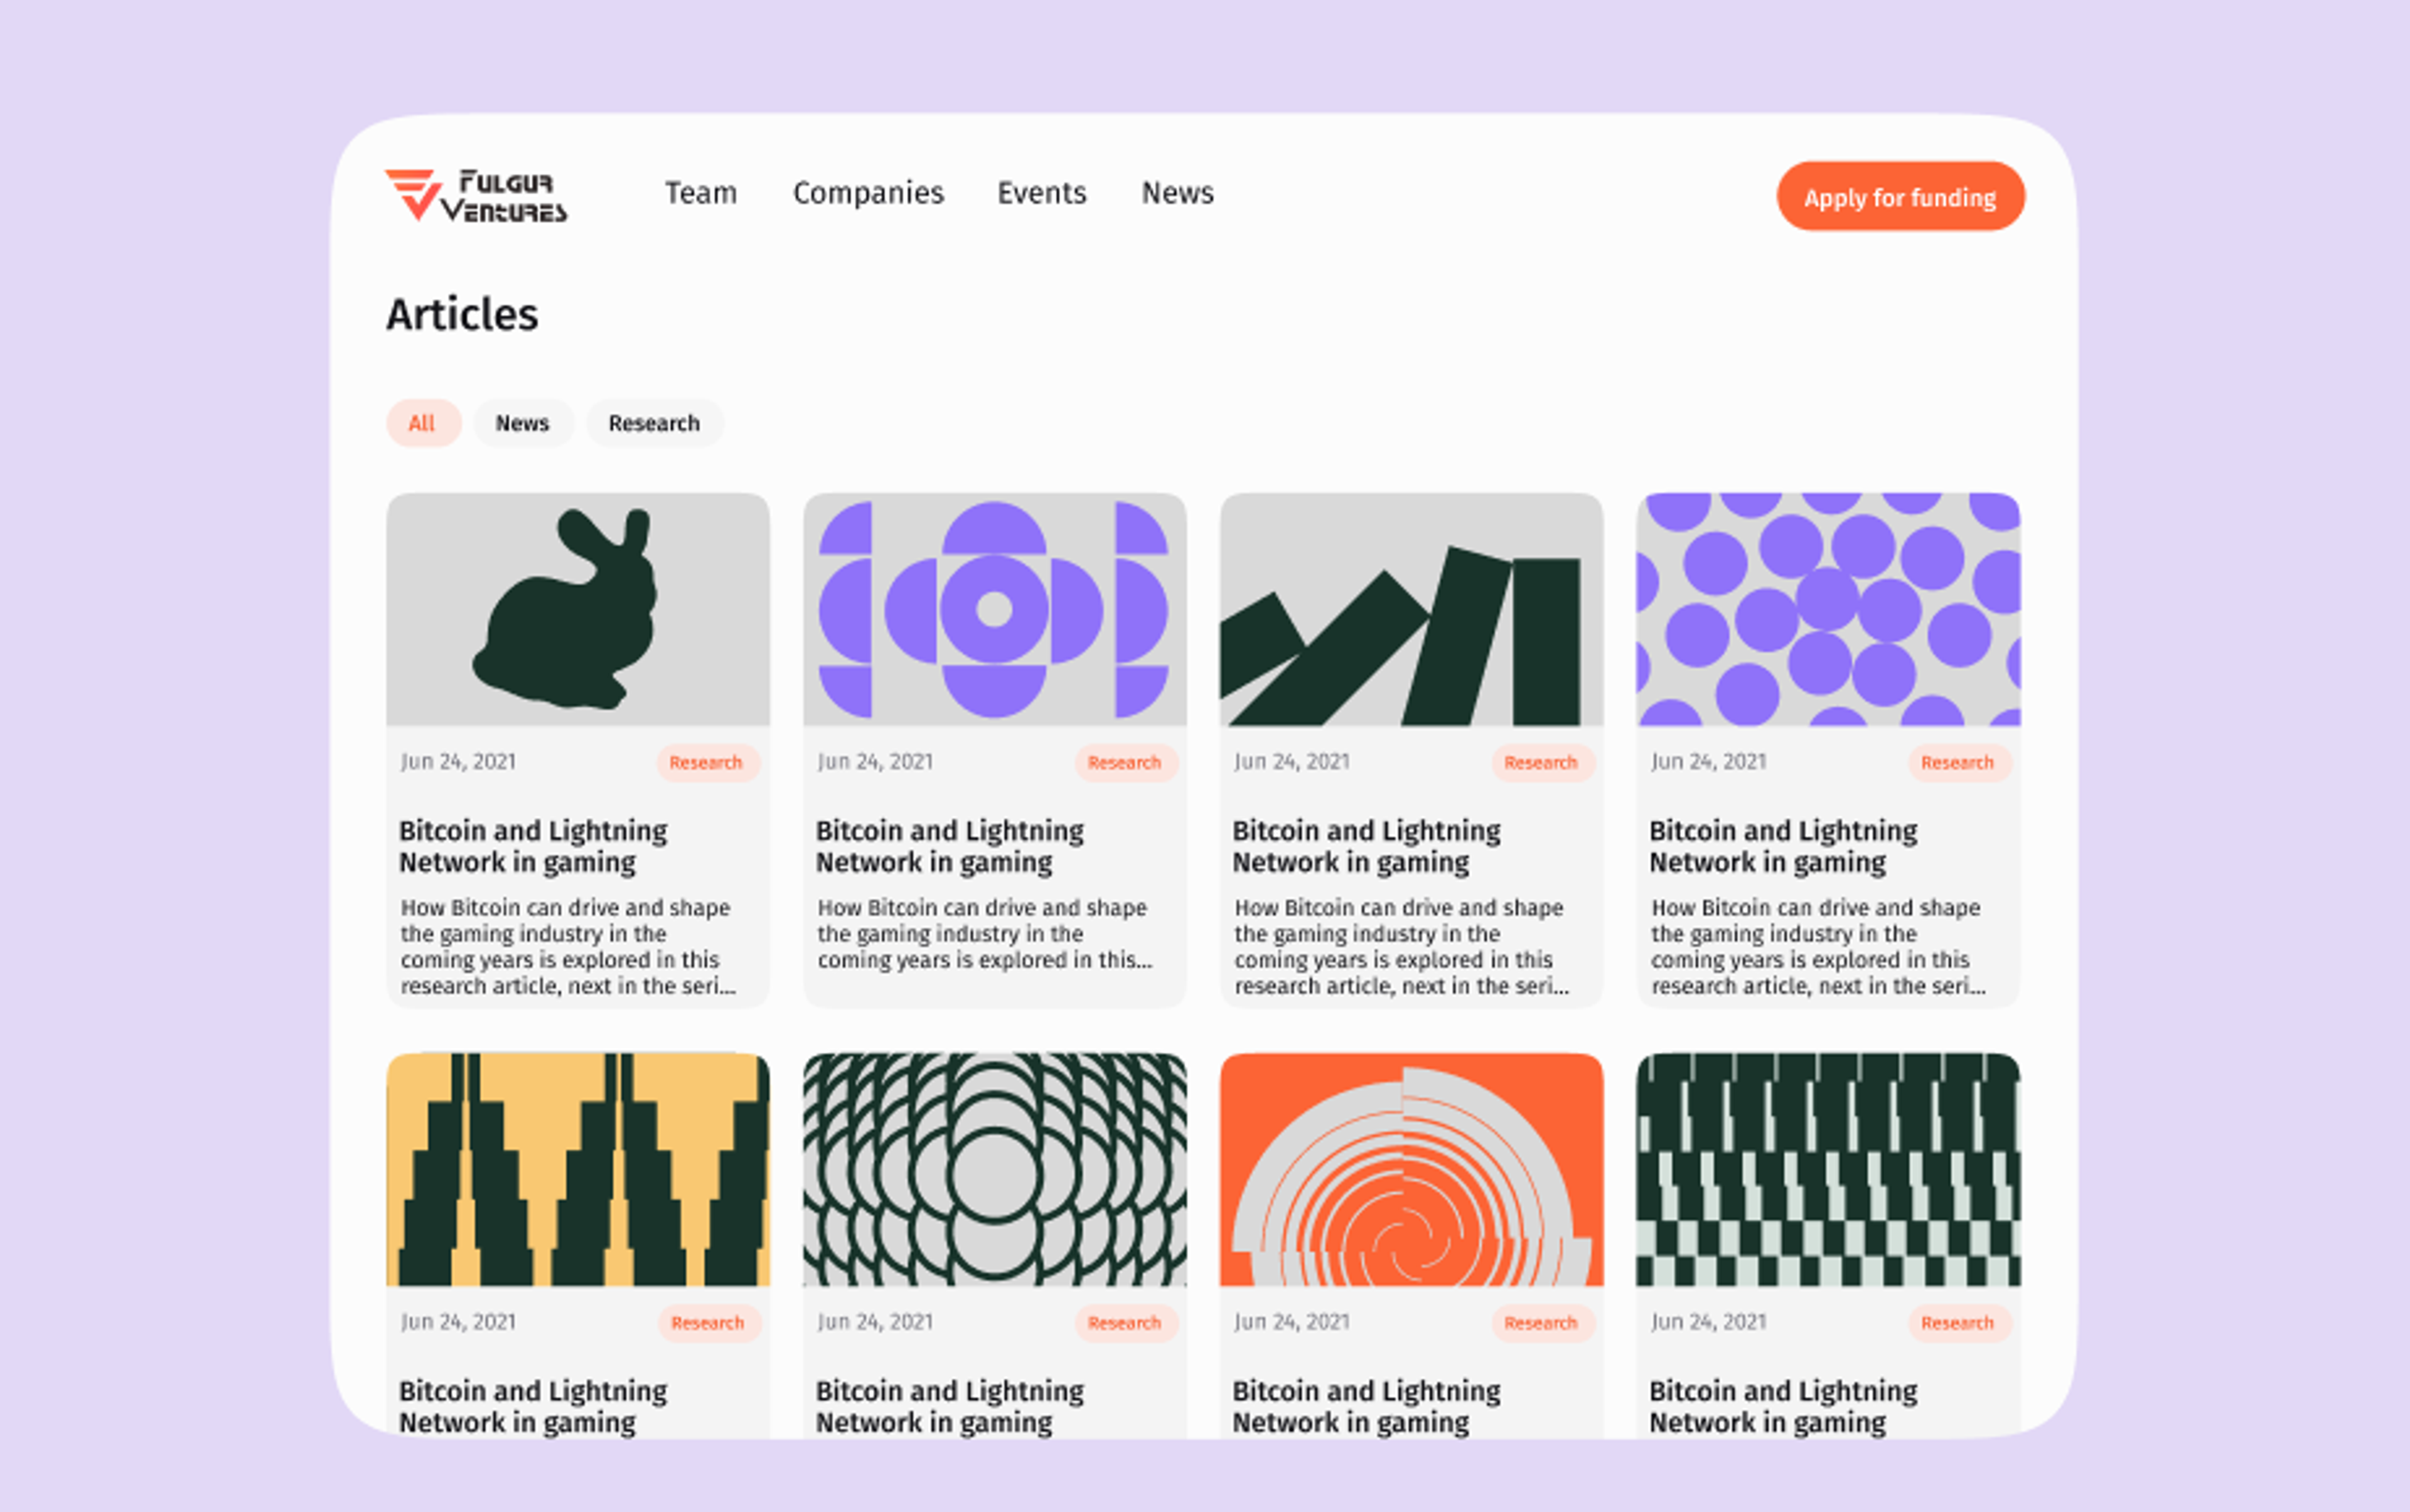Click the Apply for funding button

coord(1901,197)
